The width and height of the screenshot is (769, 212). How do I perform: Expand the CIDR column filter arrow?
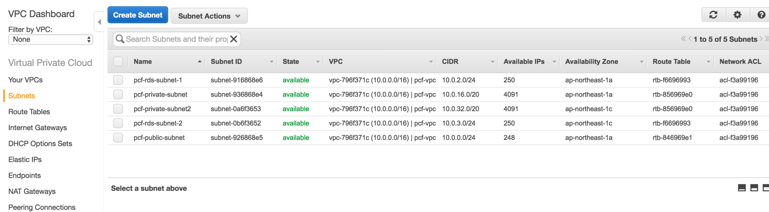coord(492,62)
